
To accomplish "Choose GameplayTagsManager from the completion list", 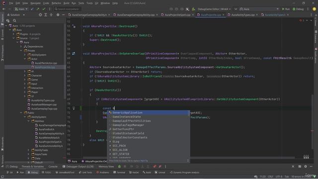I will coord(148,125).
